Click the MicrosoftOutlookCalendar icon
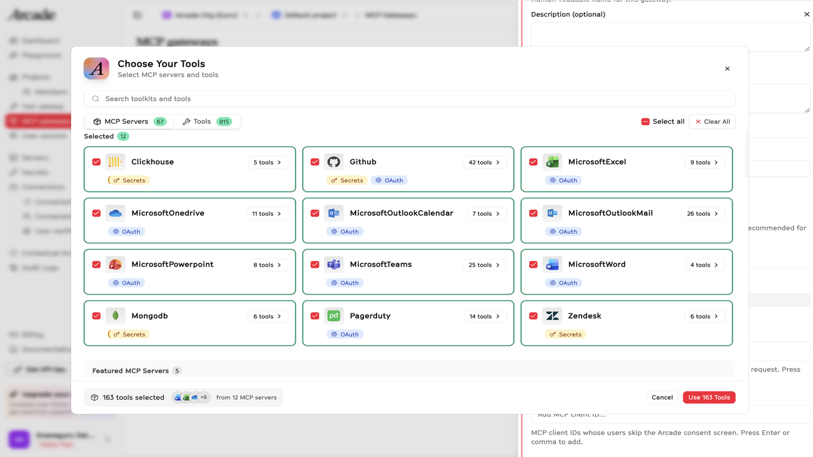This screenshot has width=813, height=457. pos(333,213)
